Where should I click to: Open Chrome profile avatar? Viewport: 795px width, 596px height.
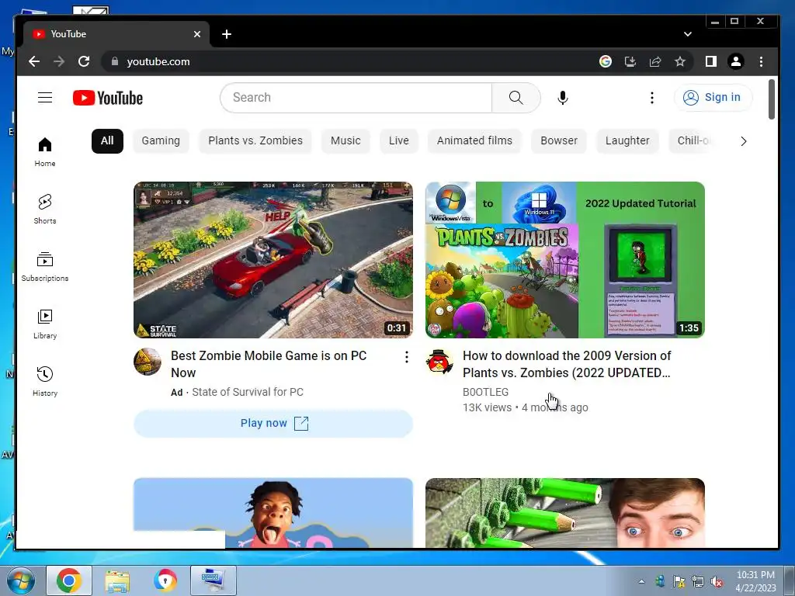click(736, 61)
